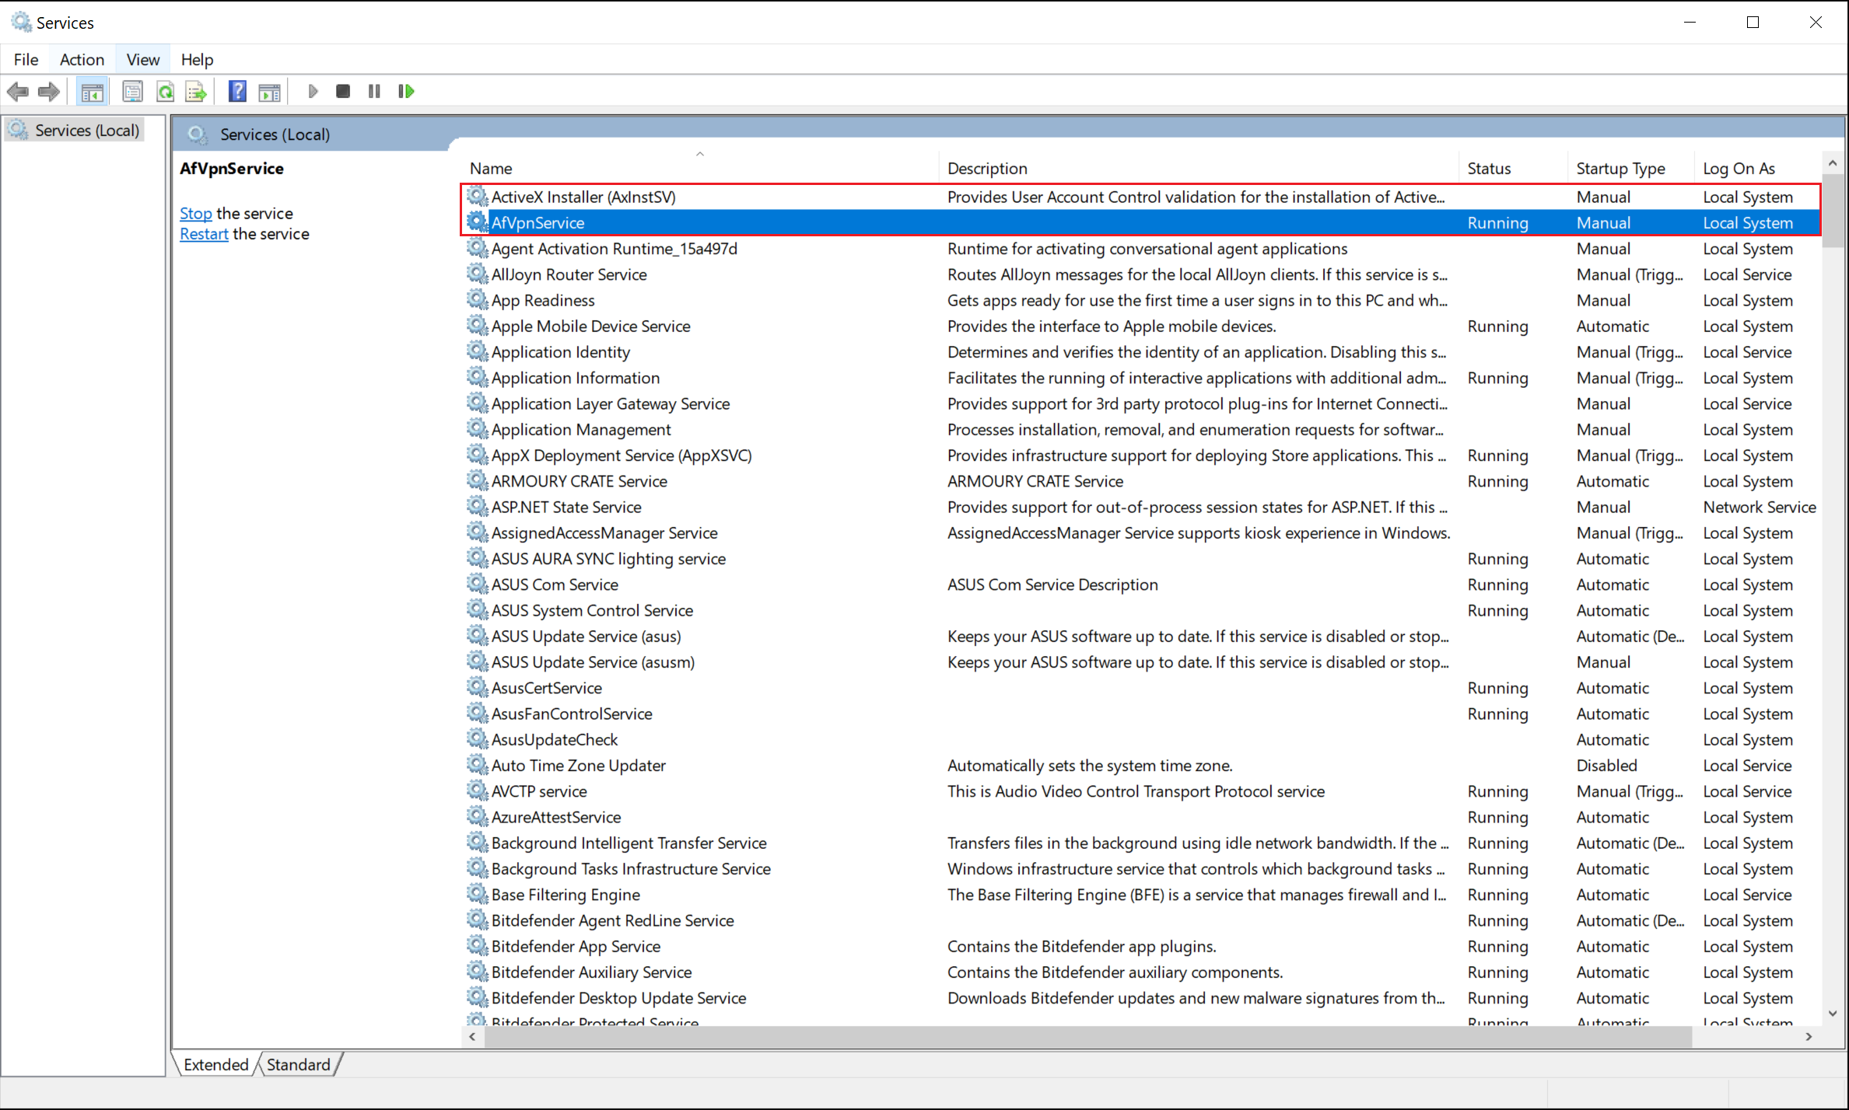Click the Start Service play icon

pos(313,92)
